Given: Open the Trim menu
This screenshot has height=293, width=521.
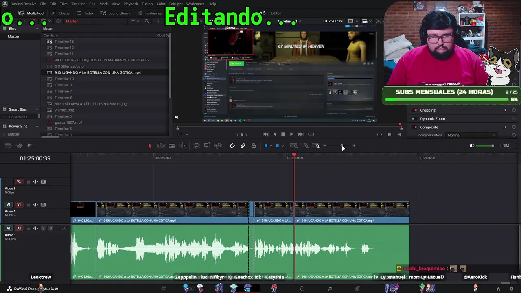Looking at the screenshot, I should point(63,4).
